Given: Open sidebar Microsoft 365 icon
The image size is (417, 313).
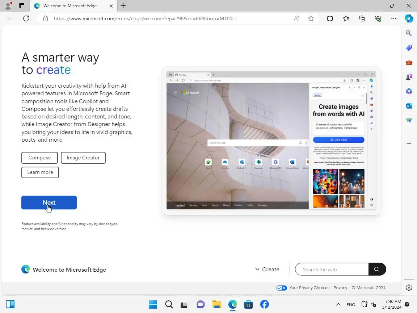Looking at the screenshot, I should (409, 91).
